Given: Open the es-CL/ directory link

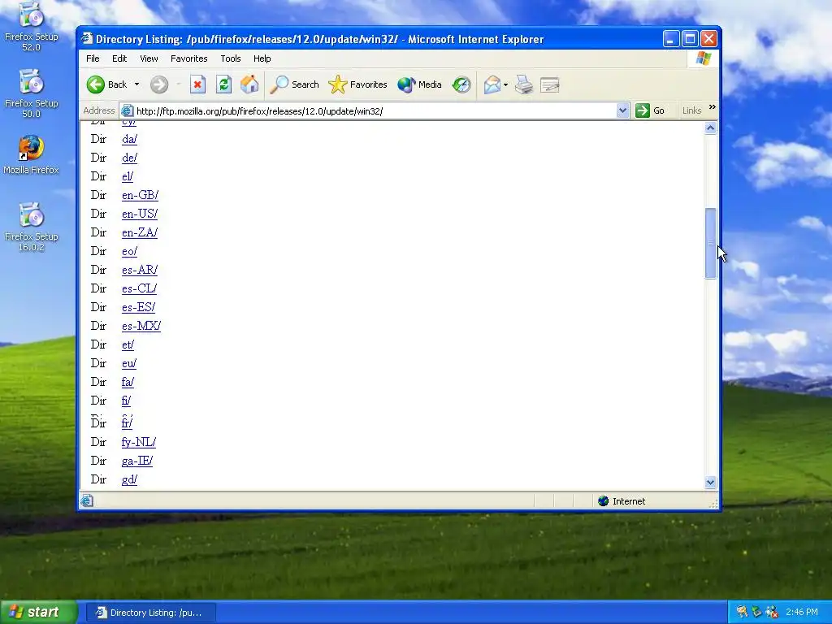Looking at the screenshot, I should click(139, 288).
